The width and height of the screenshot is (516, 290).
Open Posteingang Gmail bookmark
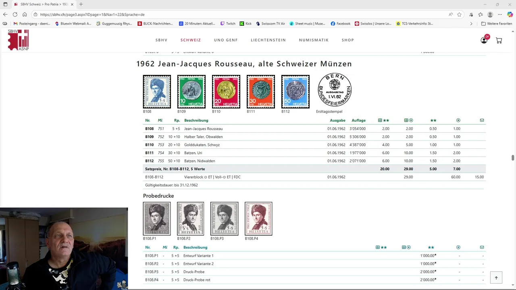tap(32, 24)
